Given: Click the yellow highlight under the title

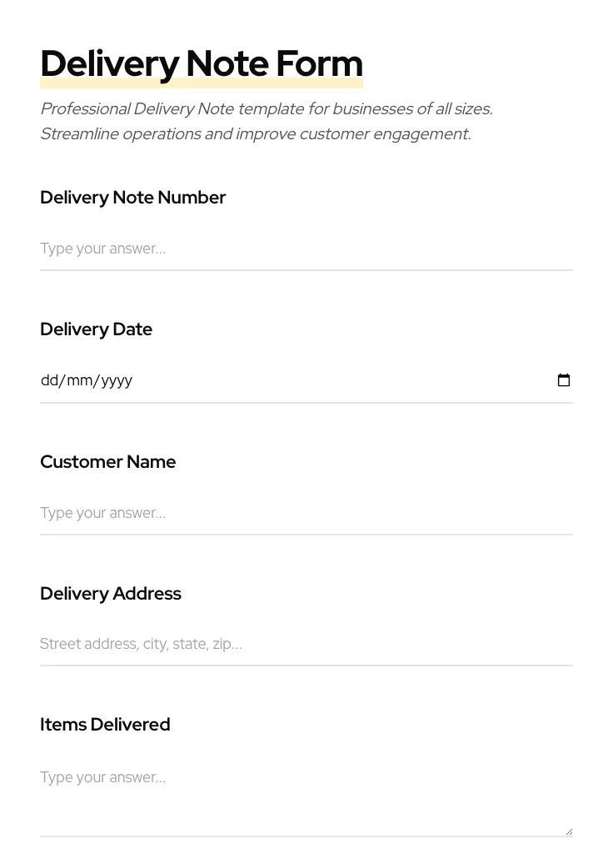Looking at the screenshot, I should point(202,83).
